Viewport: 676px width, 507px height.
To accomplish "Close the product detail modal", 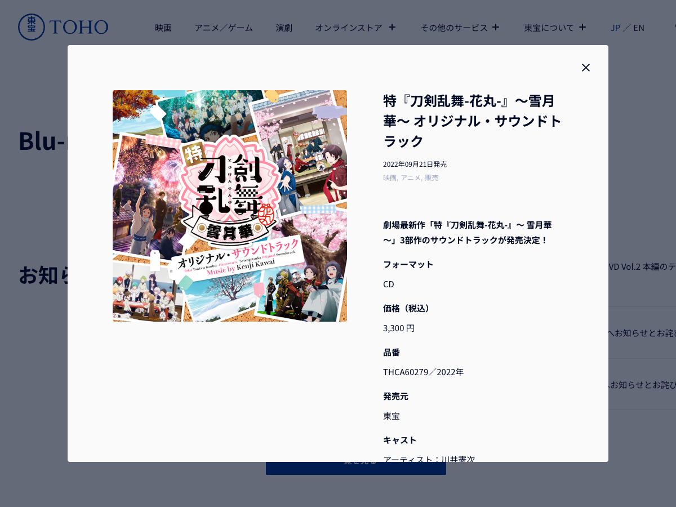I will pos(586,68).
